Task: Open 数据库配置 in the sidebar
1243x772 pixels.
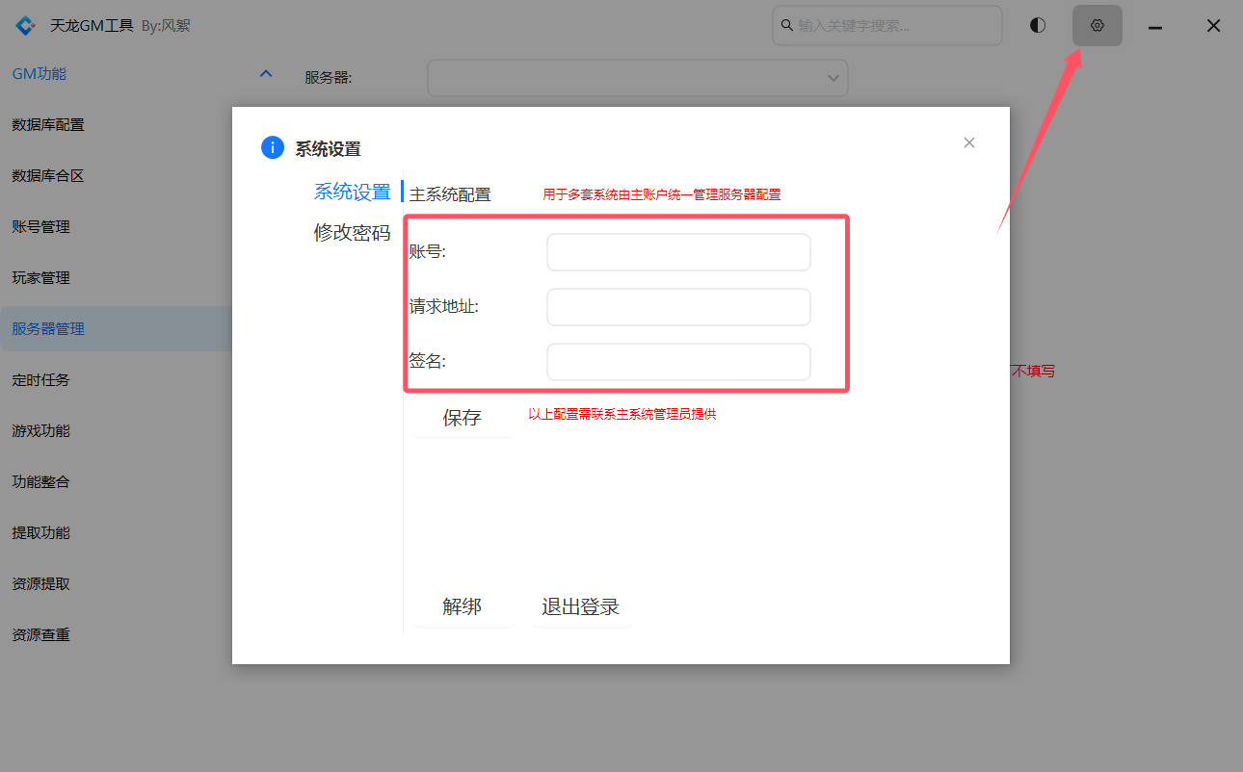Action: (48, 125)
